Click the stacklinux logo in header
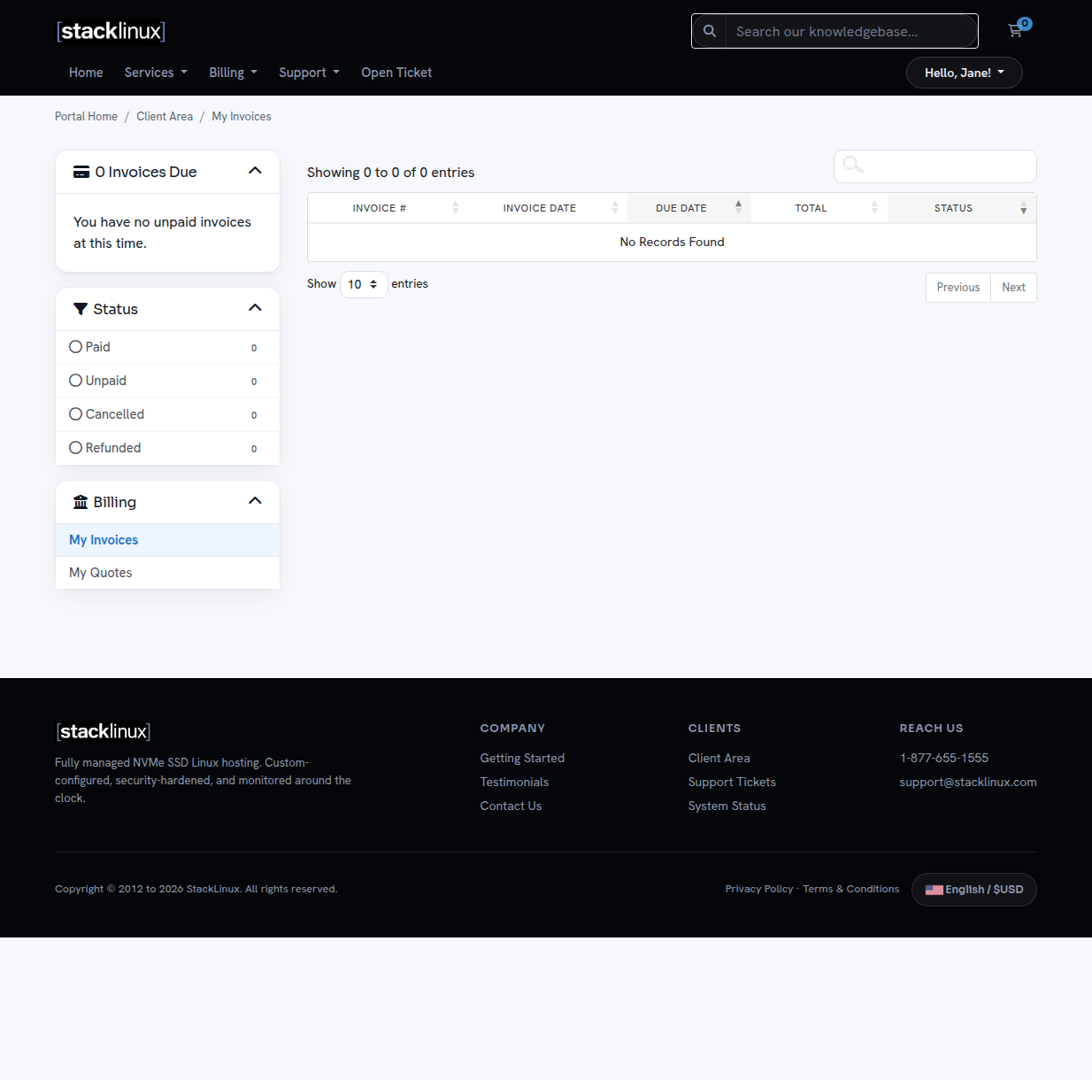Viewport: 1092px width, 1080px height. [x=111, y=31]
